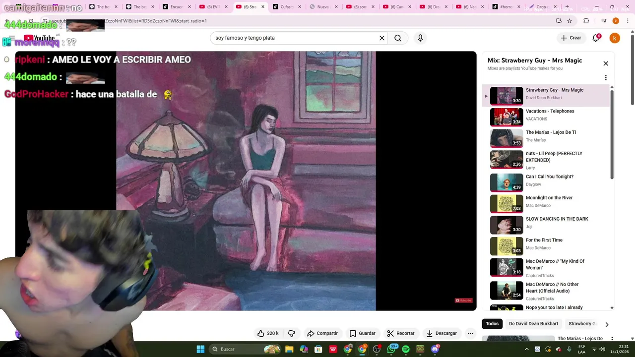Open the YouTube account avatar menu
635x357 pixels.
615,38
